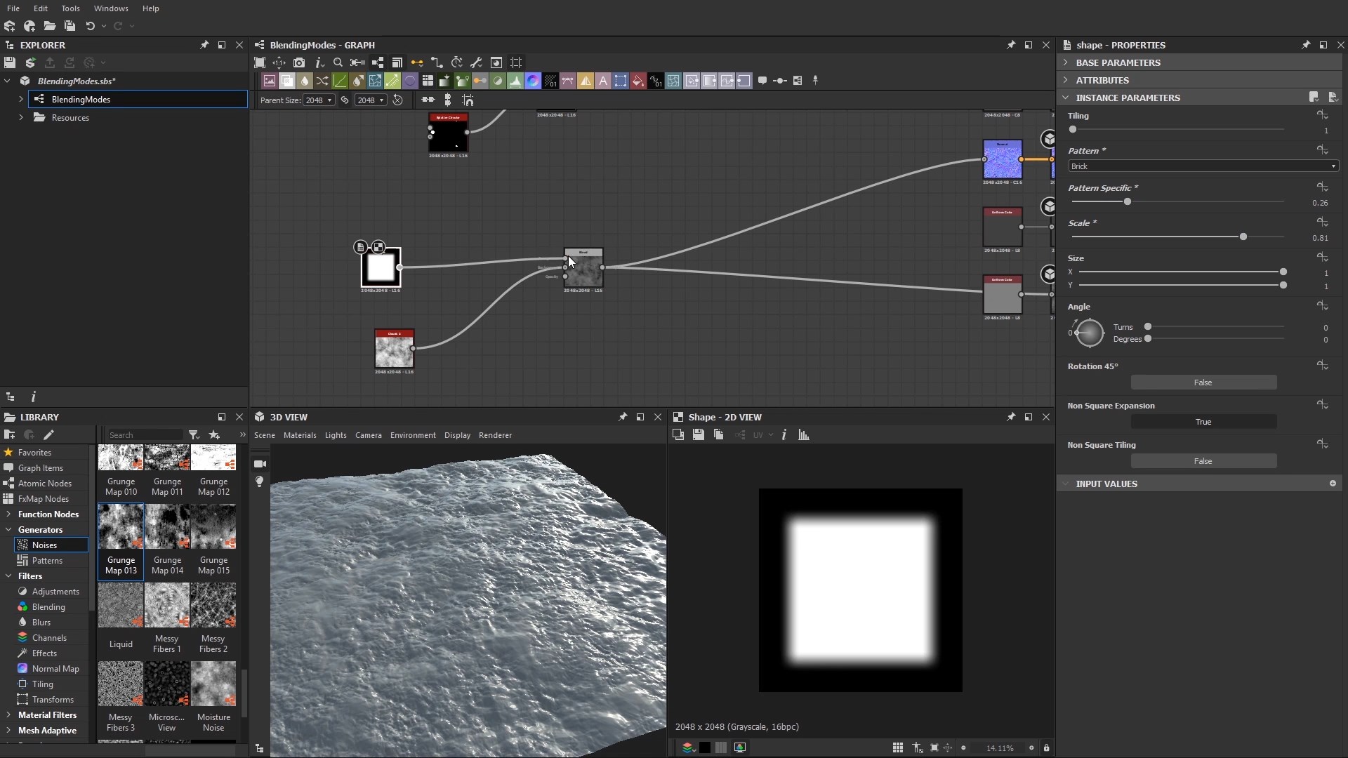Select the Text node tool
This screenshot has height=758, width=1348.
[x=603, y=80]
